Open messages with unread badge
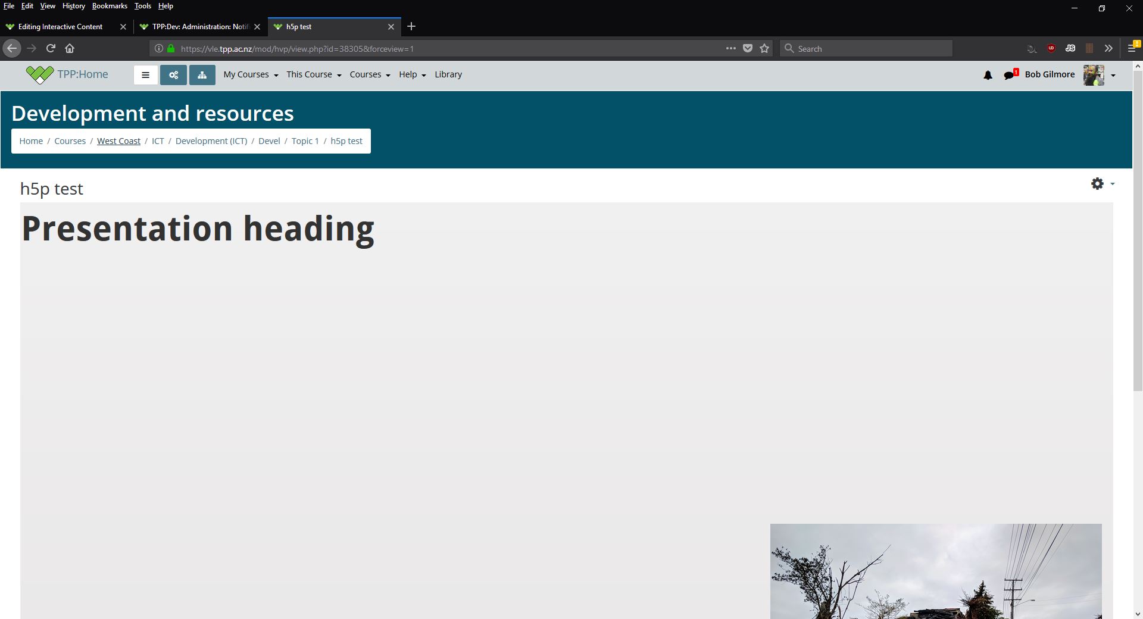Image resolution: width=1143 pixels, height=619 pixels. pyautogui.click(x=1011, y=74)
